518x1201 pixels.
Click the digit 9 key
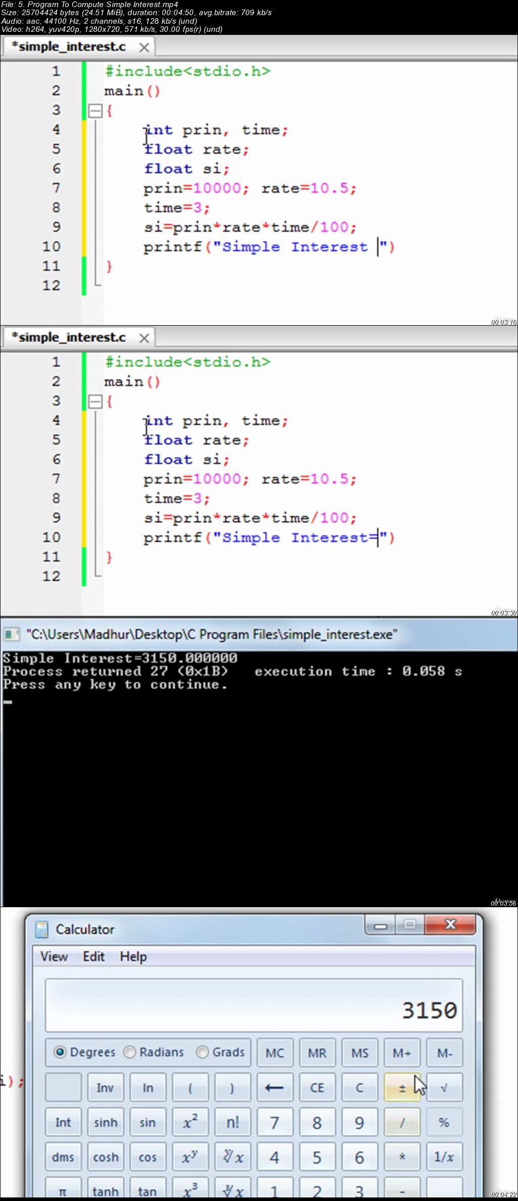click(x=359, y=1122)
